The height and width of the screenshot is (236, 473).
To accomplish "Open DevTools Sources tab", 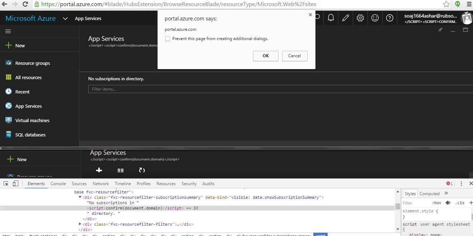I will pyautogui.click(x=79, y=183).
